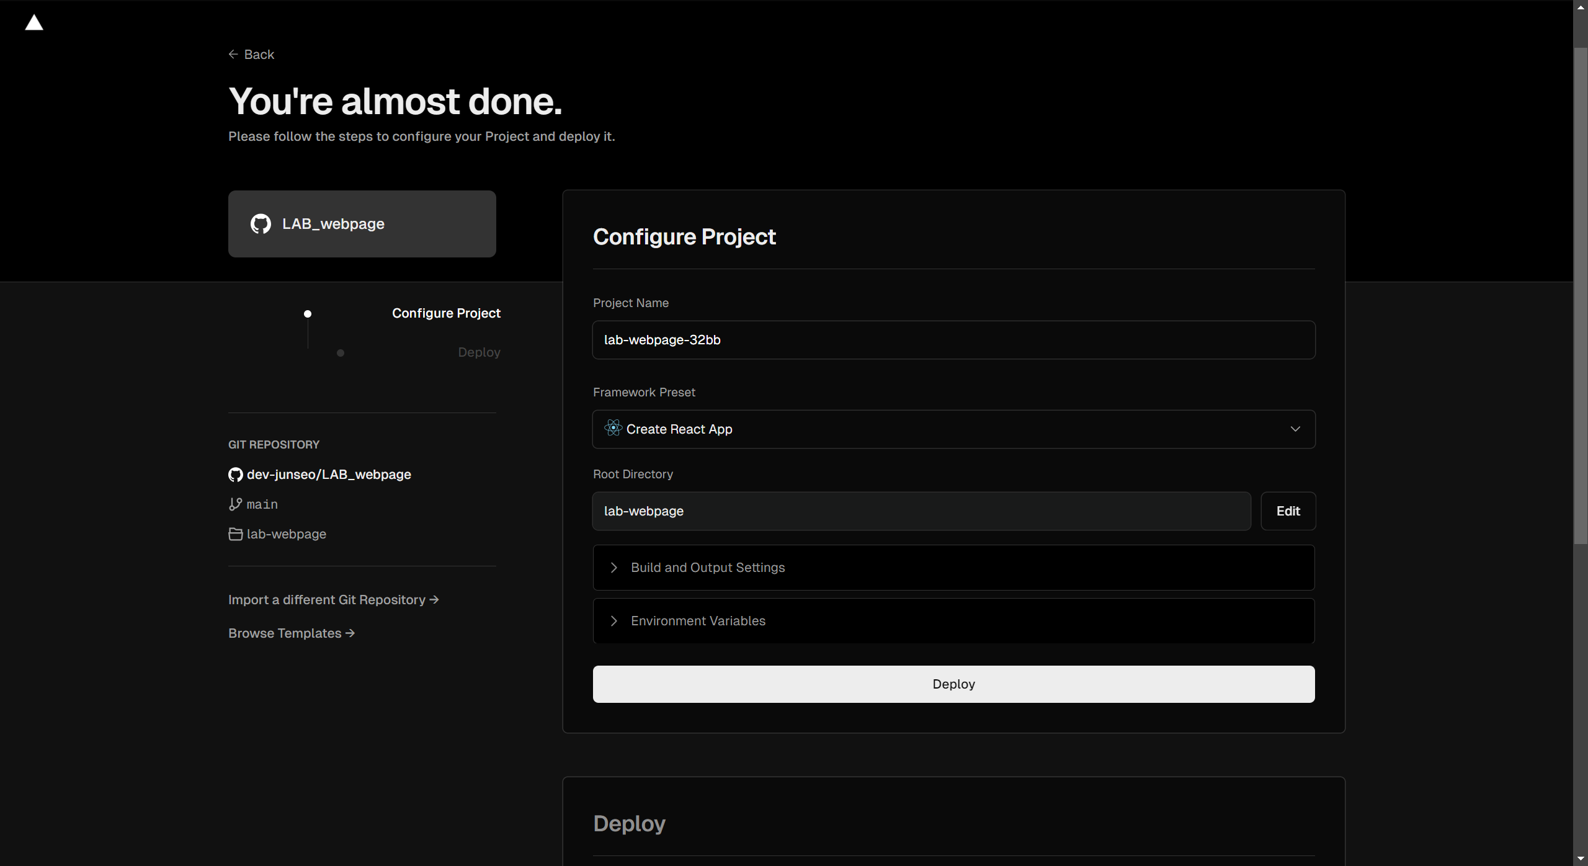The height and width of the screenshot is (866, 1588).
Task: Select the Deploy step in sidebar
Action: click(479, 352)
